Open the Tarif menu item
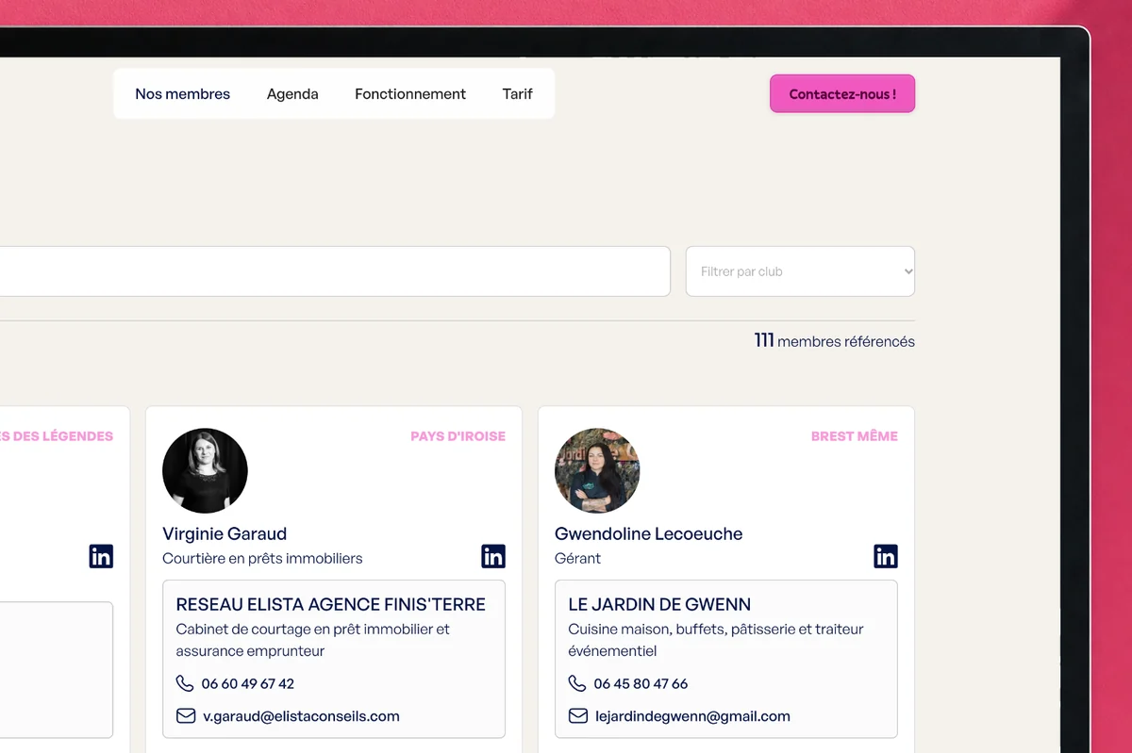Screen dimensions: 1132x753 point(517,94)
